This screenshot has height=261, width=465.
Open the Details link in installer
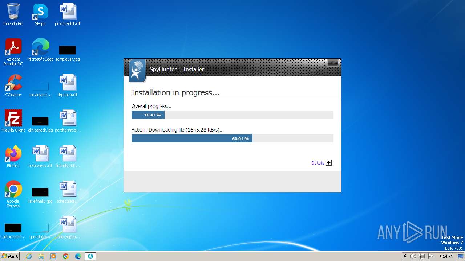click(x=318, y=163)
